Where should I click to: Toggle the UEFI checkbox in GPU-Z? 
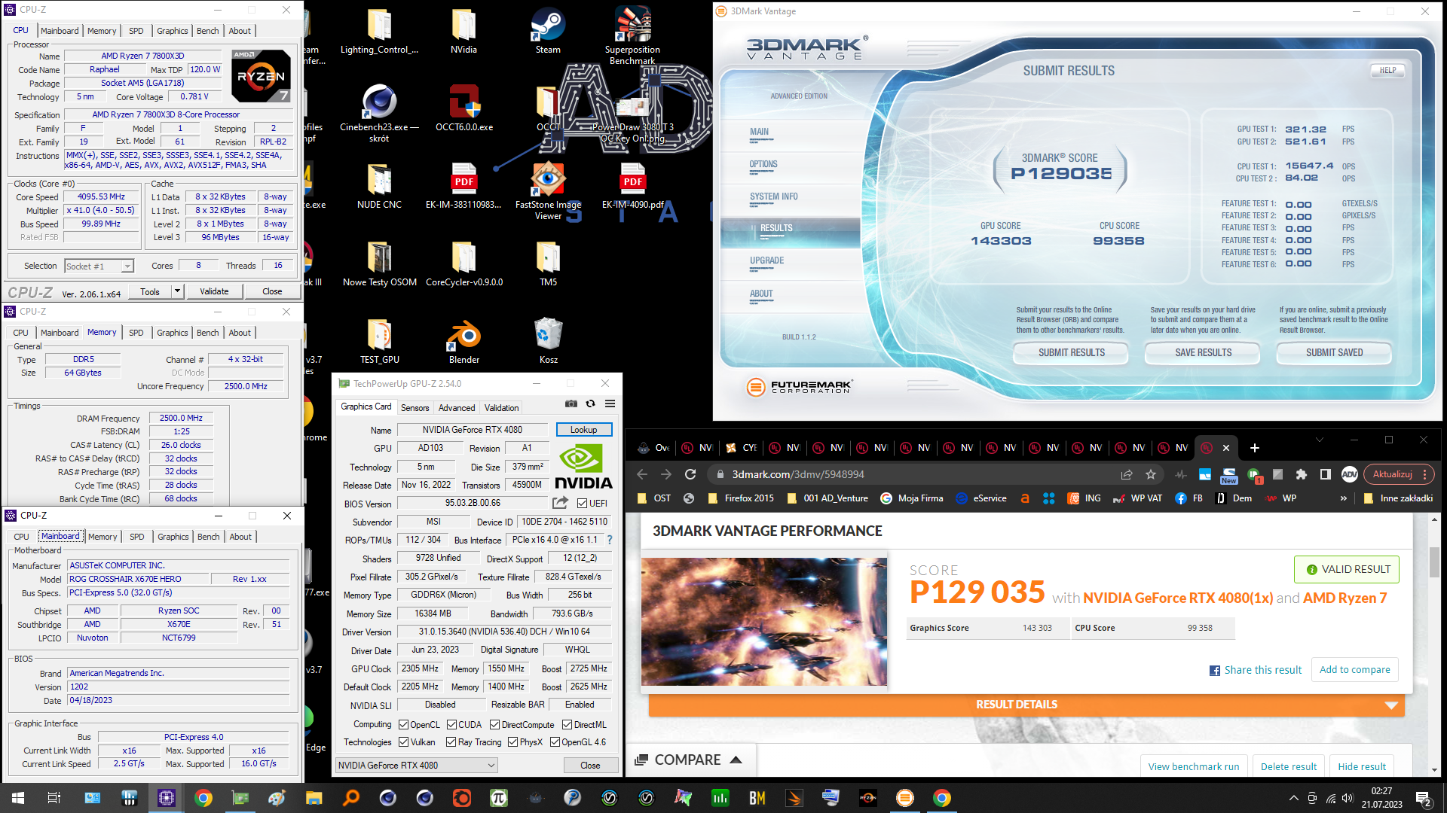click(x=582, y=504)
